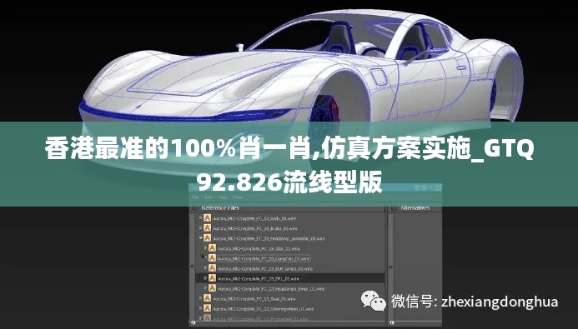The height and width of the screenshot is (329, 578).
Task: Select the DUR_lamps_01.wire file name
Action: (x=265, y=269)
